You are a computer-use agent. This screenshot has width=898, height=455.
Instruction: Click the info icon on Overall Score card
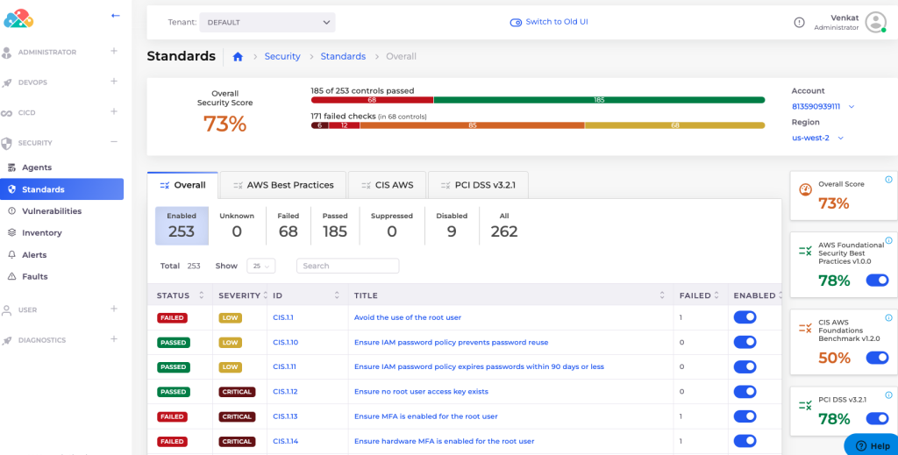[888, 179]
